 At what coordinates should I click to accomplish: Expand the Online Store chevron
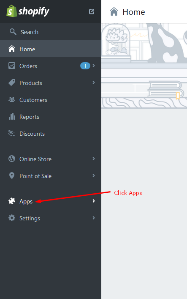point(94,159)
